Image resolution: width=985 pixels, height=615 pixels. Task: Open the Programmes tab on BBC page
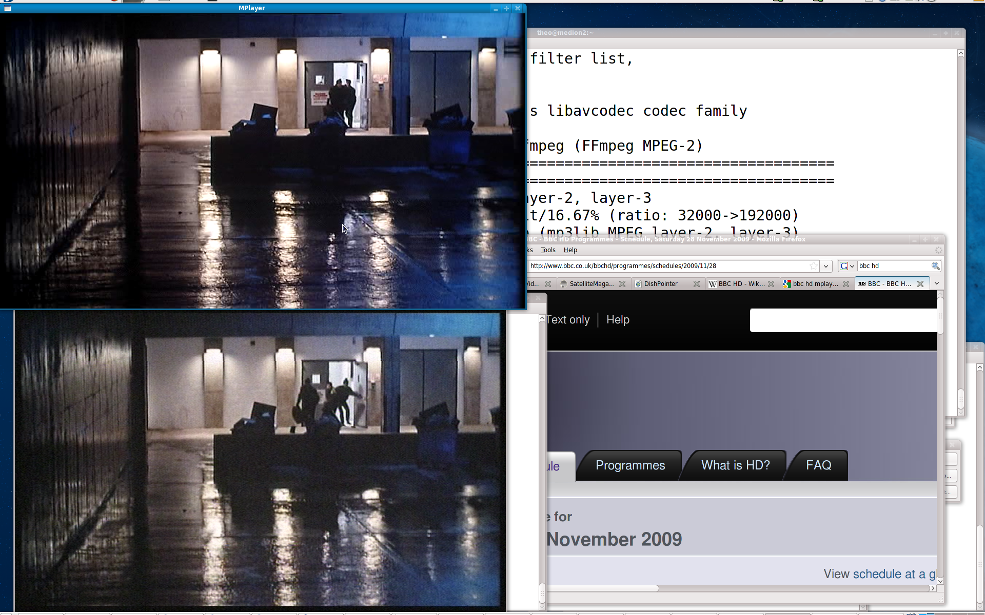tap(630, 465)
